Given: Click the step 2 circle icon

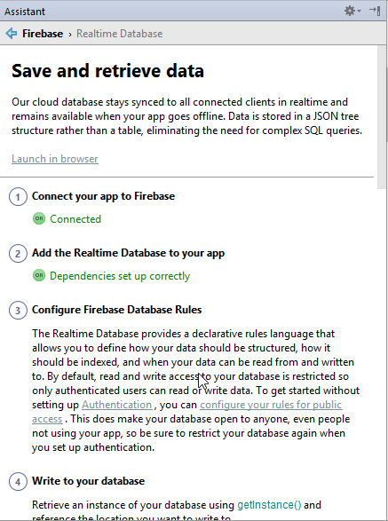Looking at the screenshot, I should pyautogui.click(x=18, y=254).
